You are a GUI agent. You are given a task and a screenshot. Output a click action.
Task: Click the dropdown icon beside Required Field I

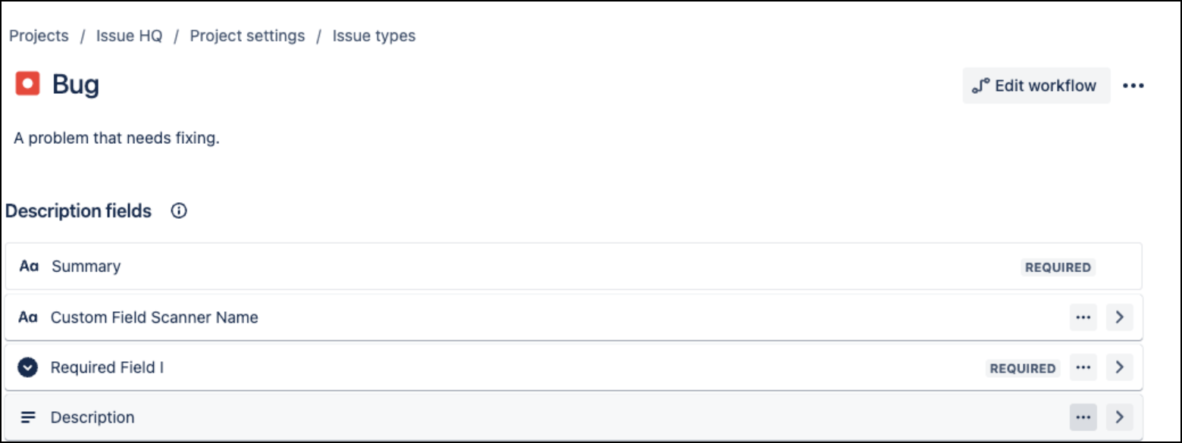tap(28, 368)
